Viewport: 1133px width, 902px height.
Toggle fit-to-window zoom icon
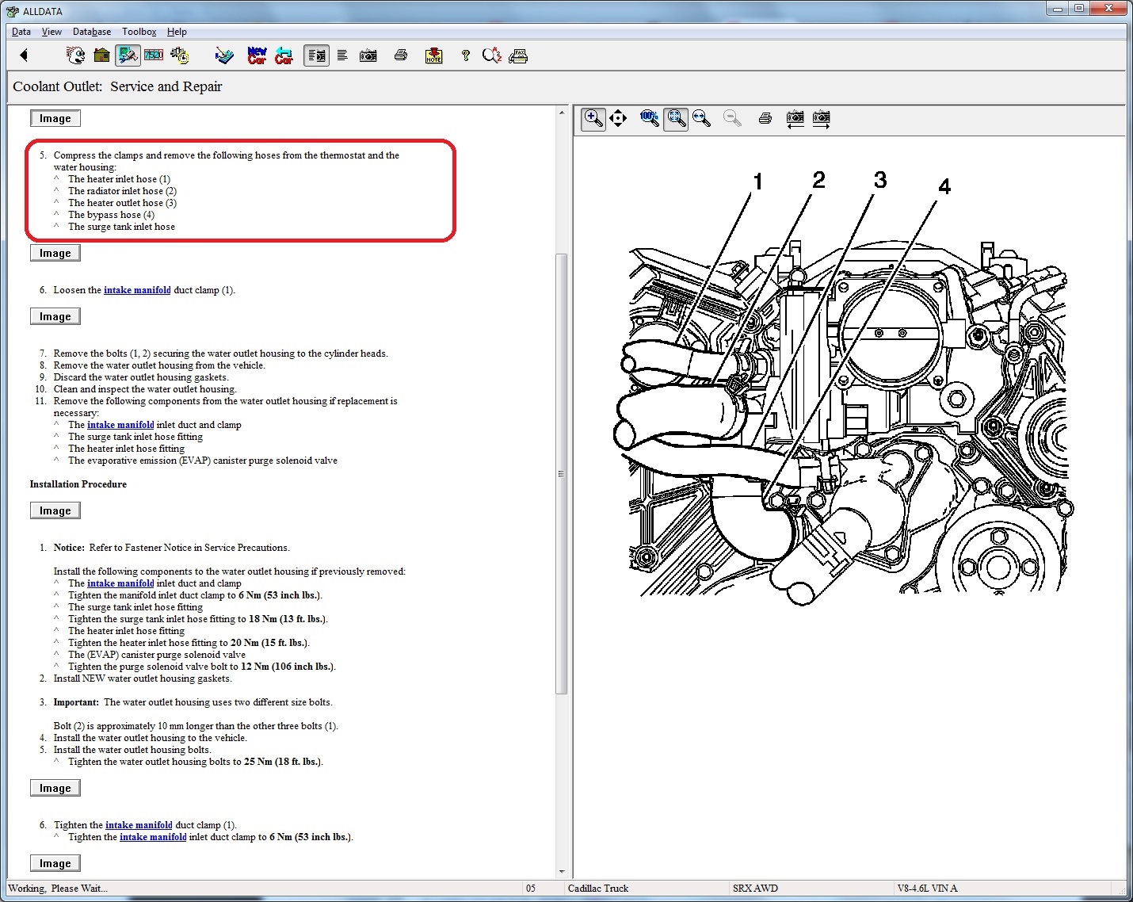pos(676,119)
